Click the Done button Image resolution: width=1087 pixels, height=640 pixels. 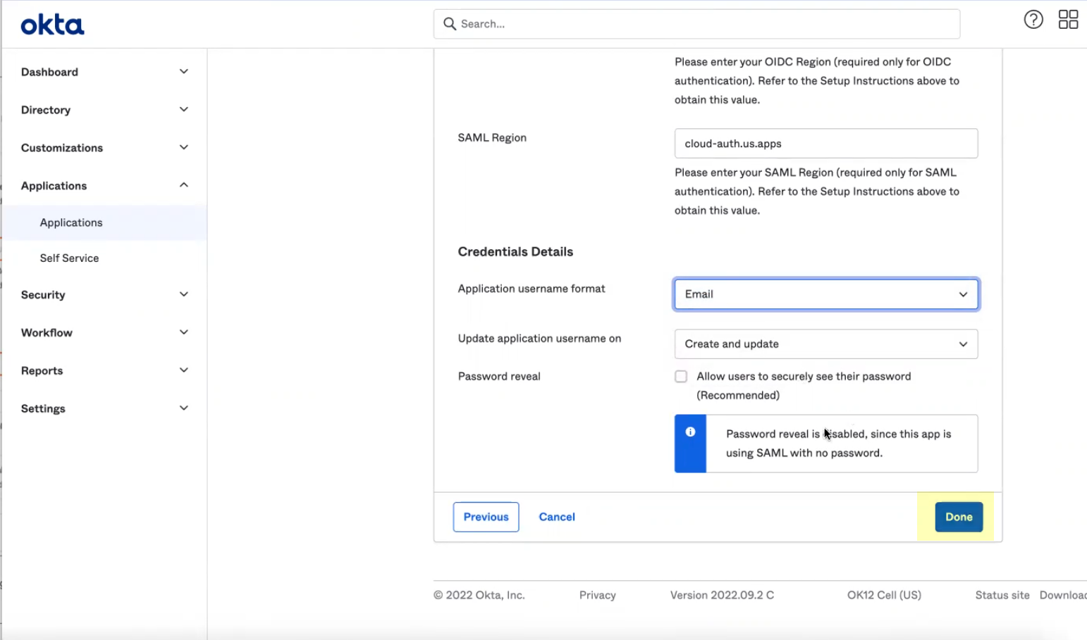[x=959, y=517]
